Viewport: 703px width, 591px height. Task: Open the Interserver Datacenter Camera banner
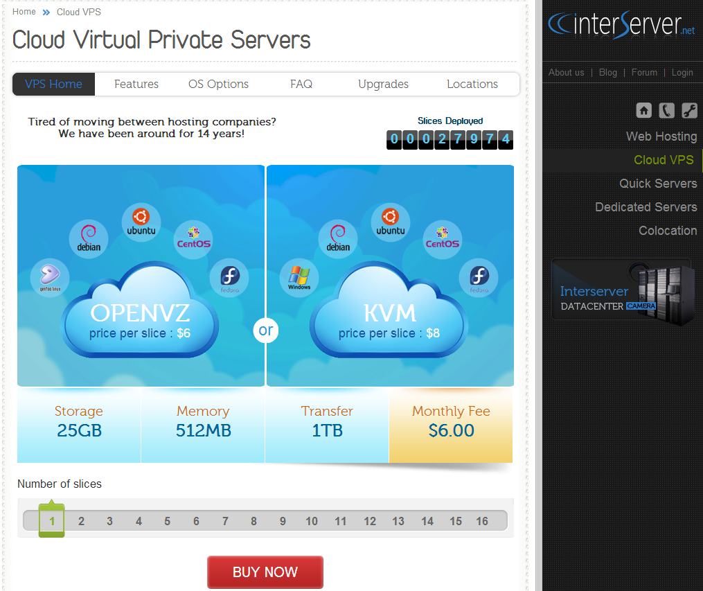622,290
